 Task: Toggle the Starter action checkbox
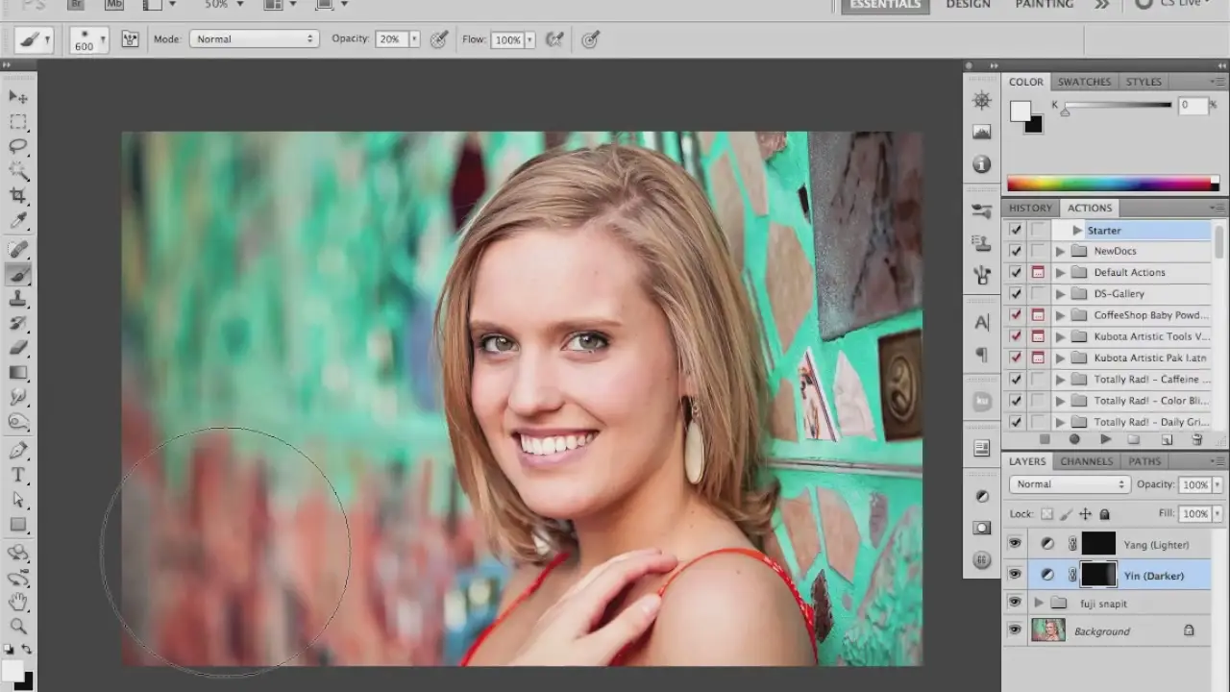click(1015, 230)
